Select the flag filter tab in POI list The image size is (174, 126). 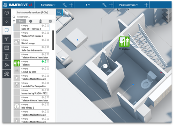(41, 21)
